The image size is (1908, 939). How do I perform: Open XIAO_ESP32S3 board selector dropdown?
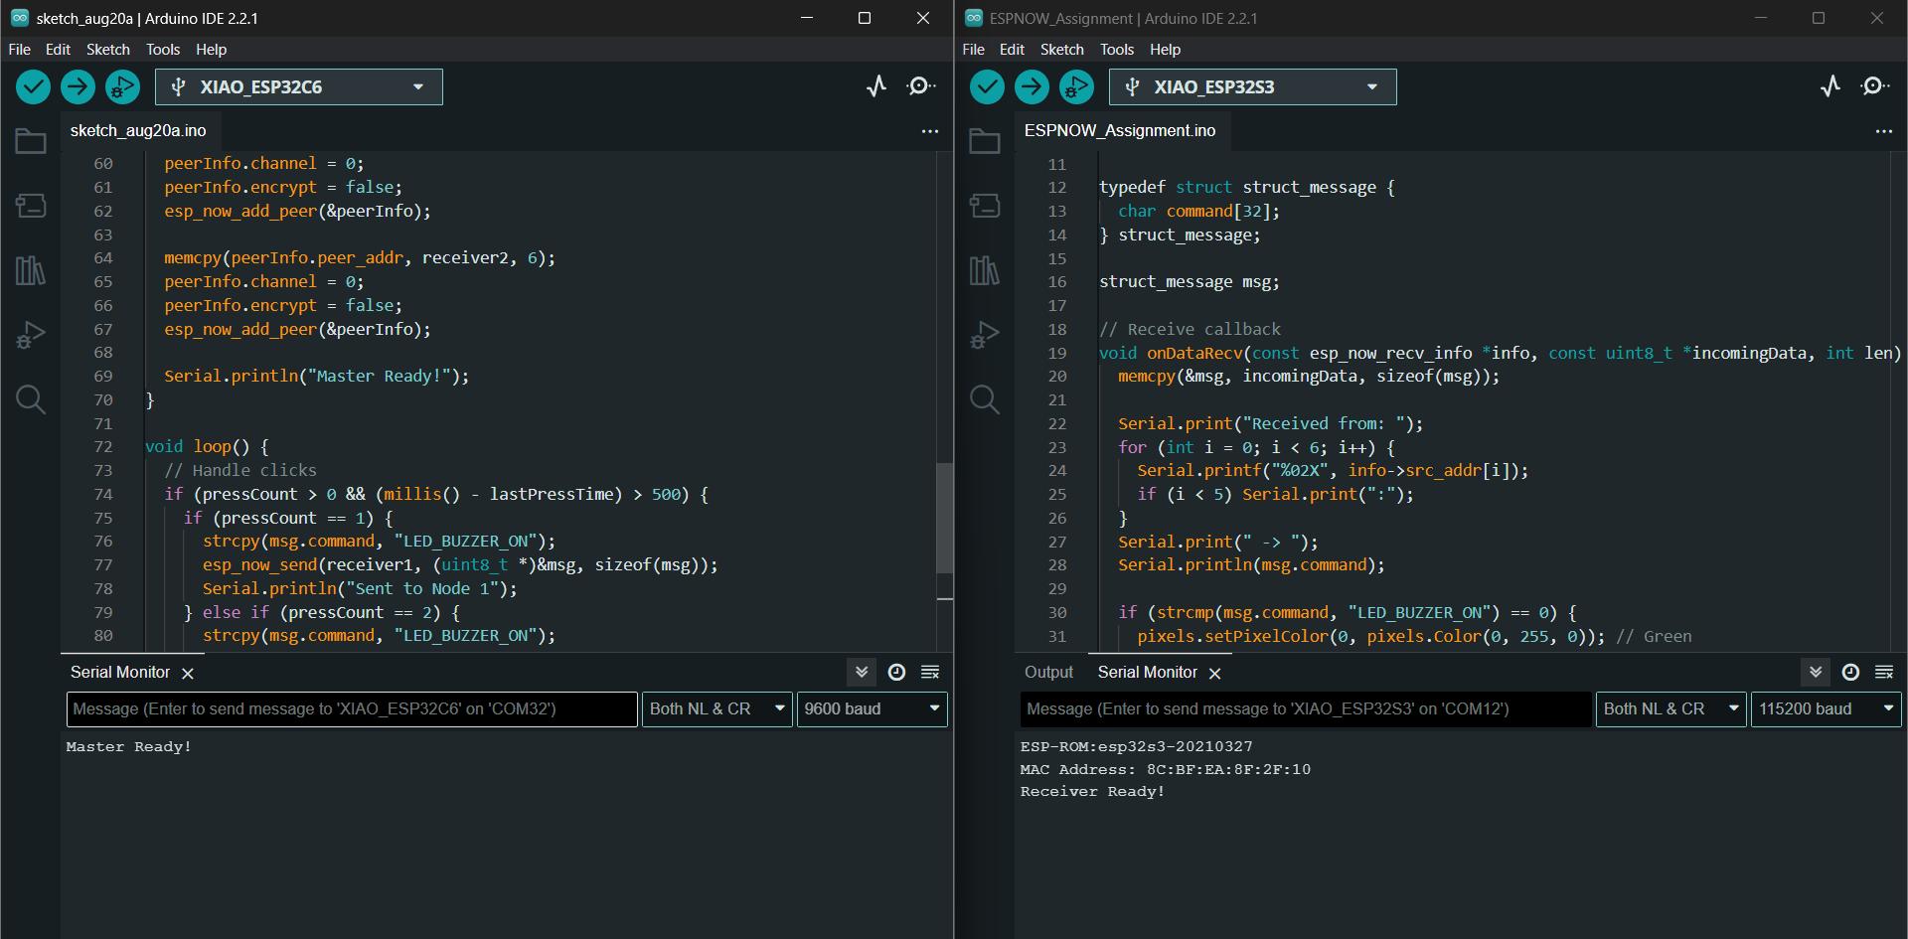1253,87
